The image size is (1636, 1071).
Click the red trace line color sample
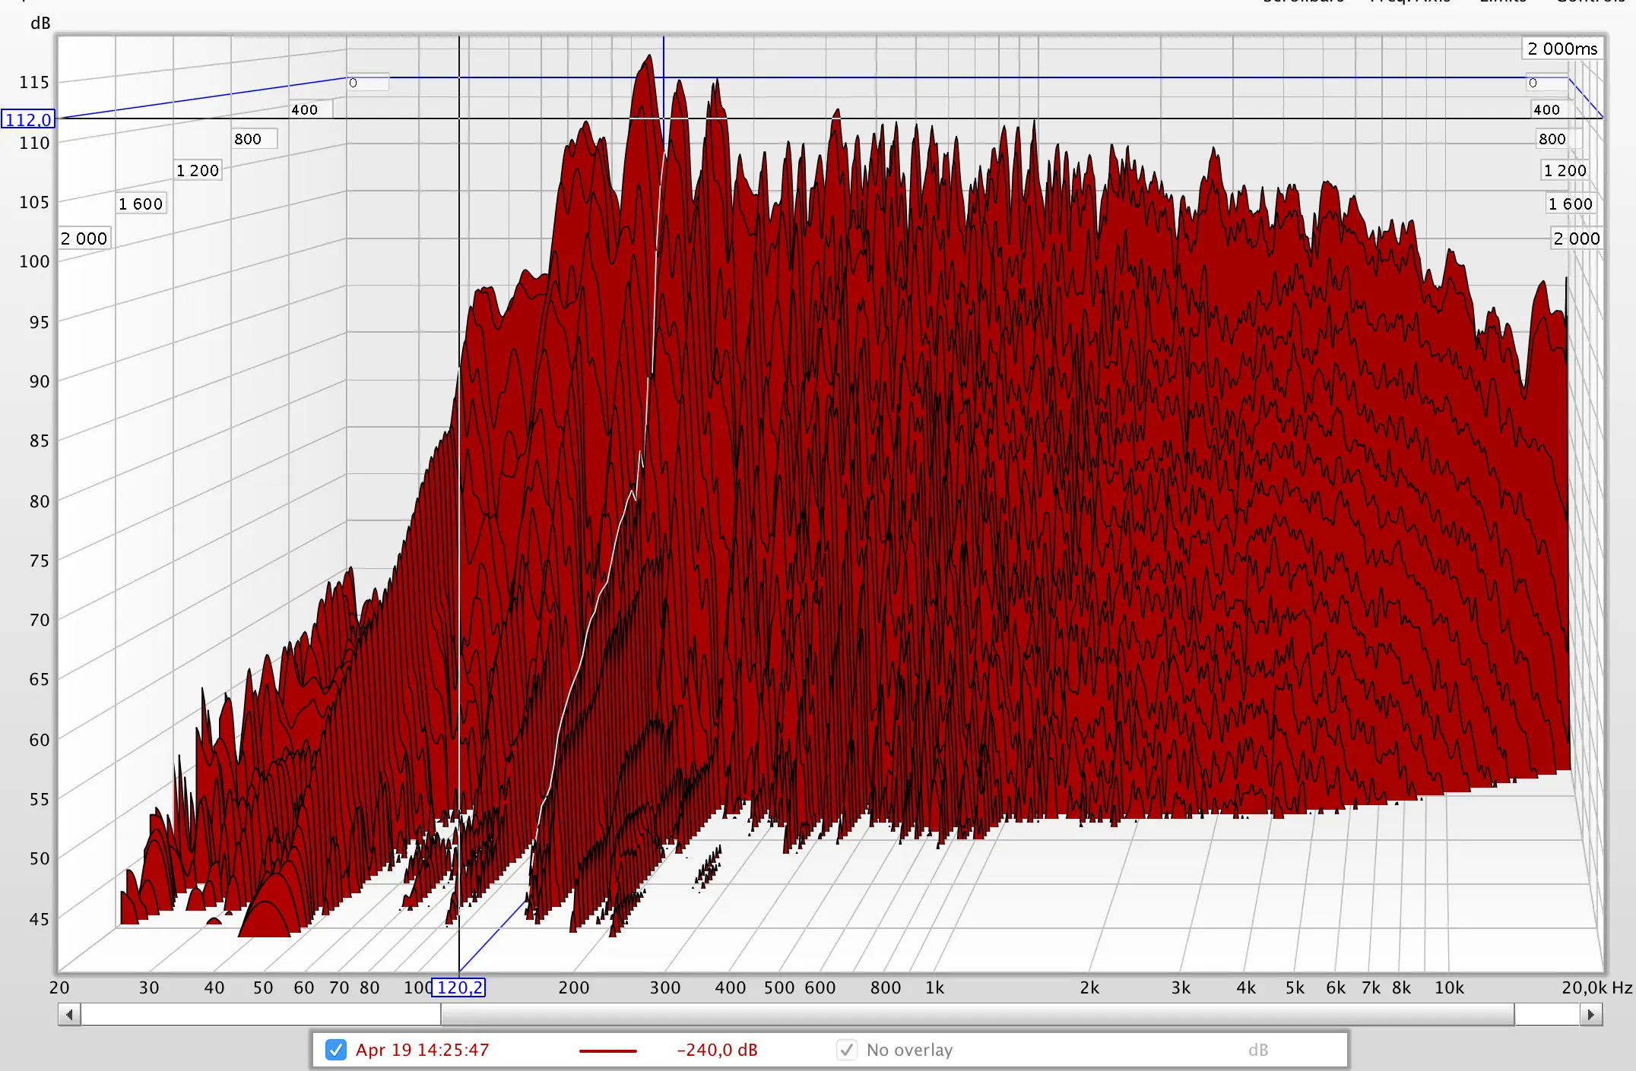click(607, 1050)
